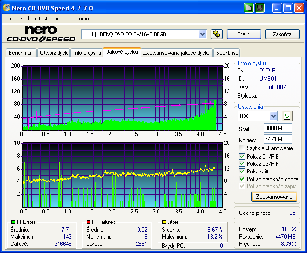This screenshot has height=253, width=307.
Task: Click the PI Failures lower graph
Action: pos(122,175)
